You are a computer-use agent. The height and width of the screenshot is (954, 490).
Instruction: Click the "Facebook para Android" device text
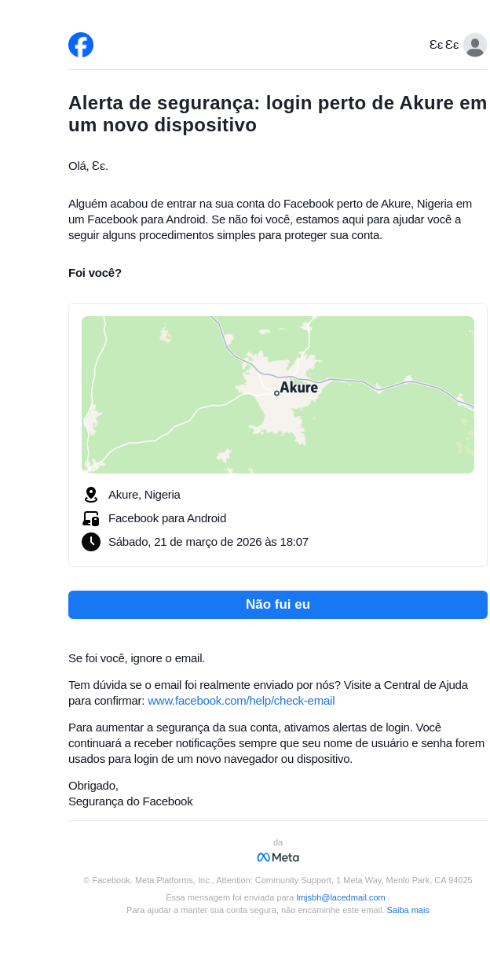pyautogui.click(x=167, y=518)
